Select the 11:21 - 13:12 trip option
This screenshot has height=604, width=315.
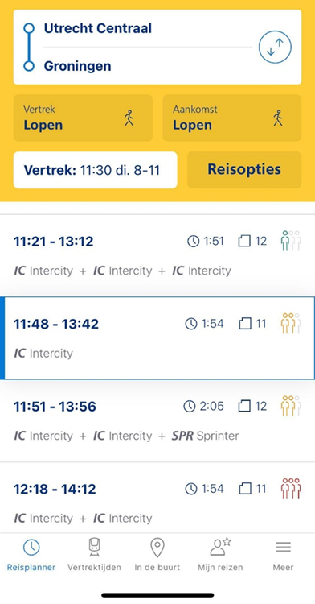click(157, 255)
